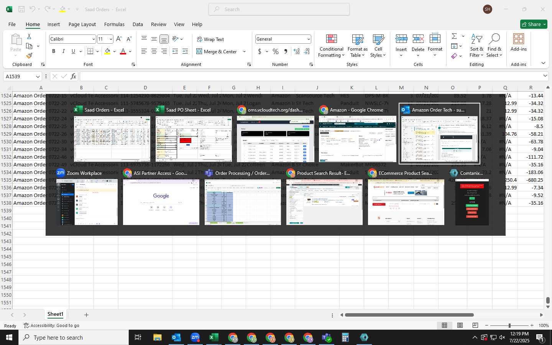Apply Comma Style icon
Screen dimensions: 552x345
click(x=286, y=51)
